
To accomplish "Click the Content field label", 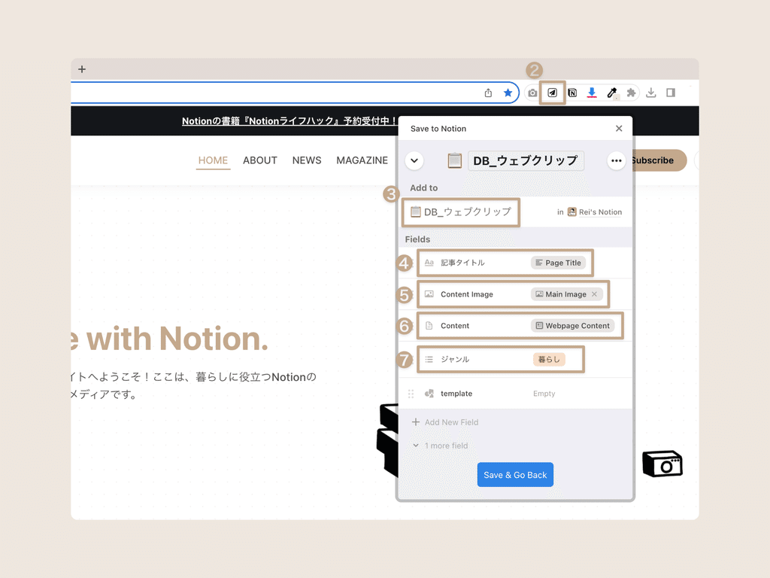I will point(455,326).
